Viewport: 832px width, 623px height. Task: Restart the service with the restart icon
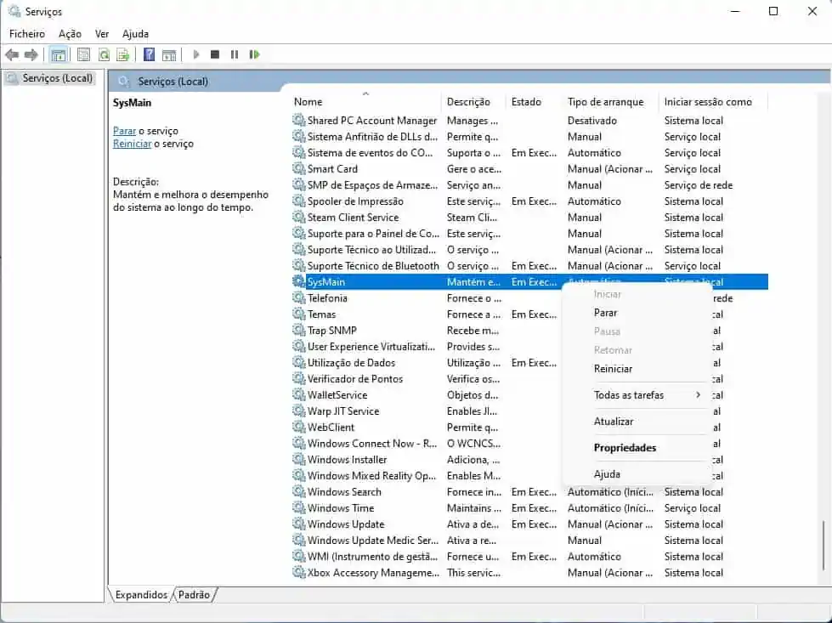[255, 54]
